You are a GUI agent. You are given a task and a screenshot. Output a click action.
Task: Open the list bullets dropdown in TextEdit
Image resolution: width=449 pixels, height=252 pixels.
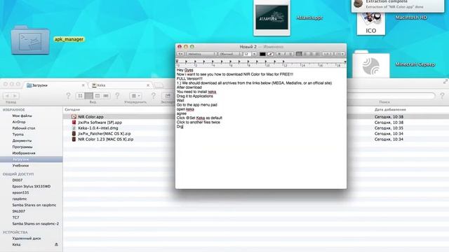pos(340,54)
